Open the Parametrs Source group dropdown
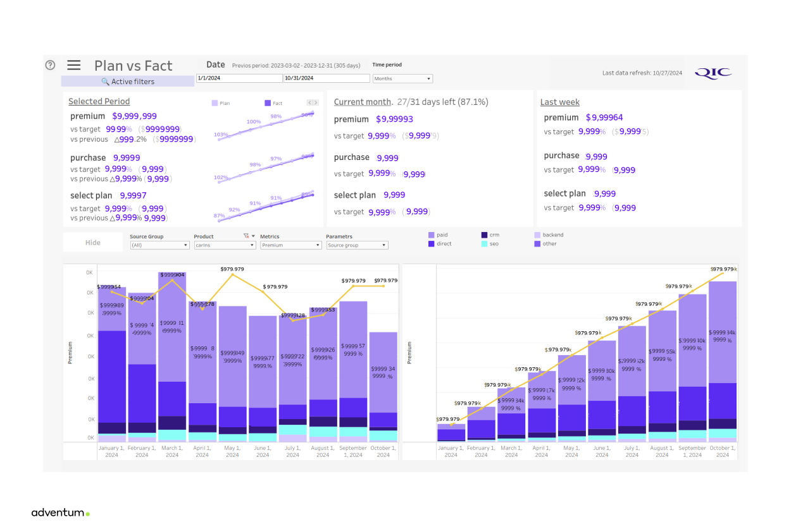The width and height of the screenshot is (791, 529). point(357,245)
